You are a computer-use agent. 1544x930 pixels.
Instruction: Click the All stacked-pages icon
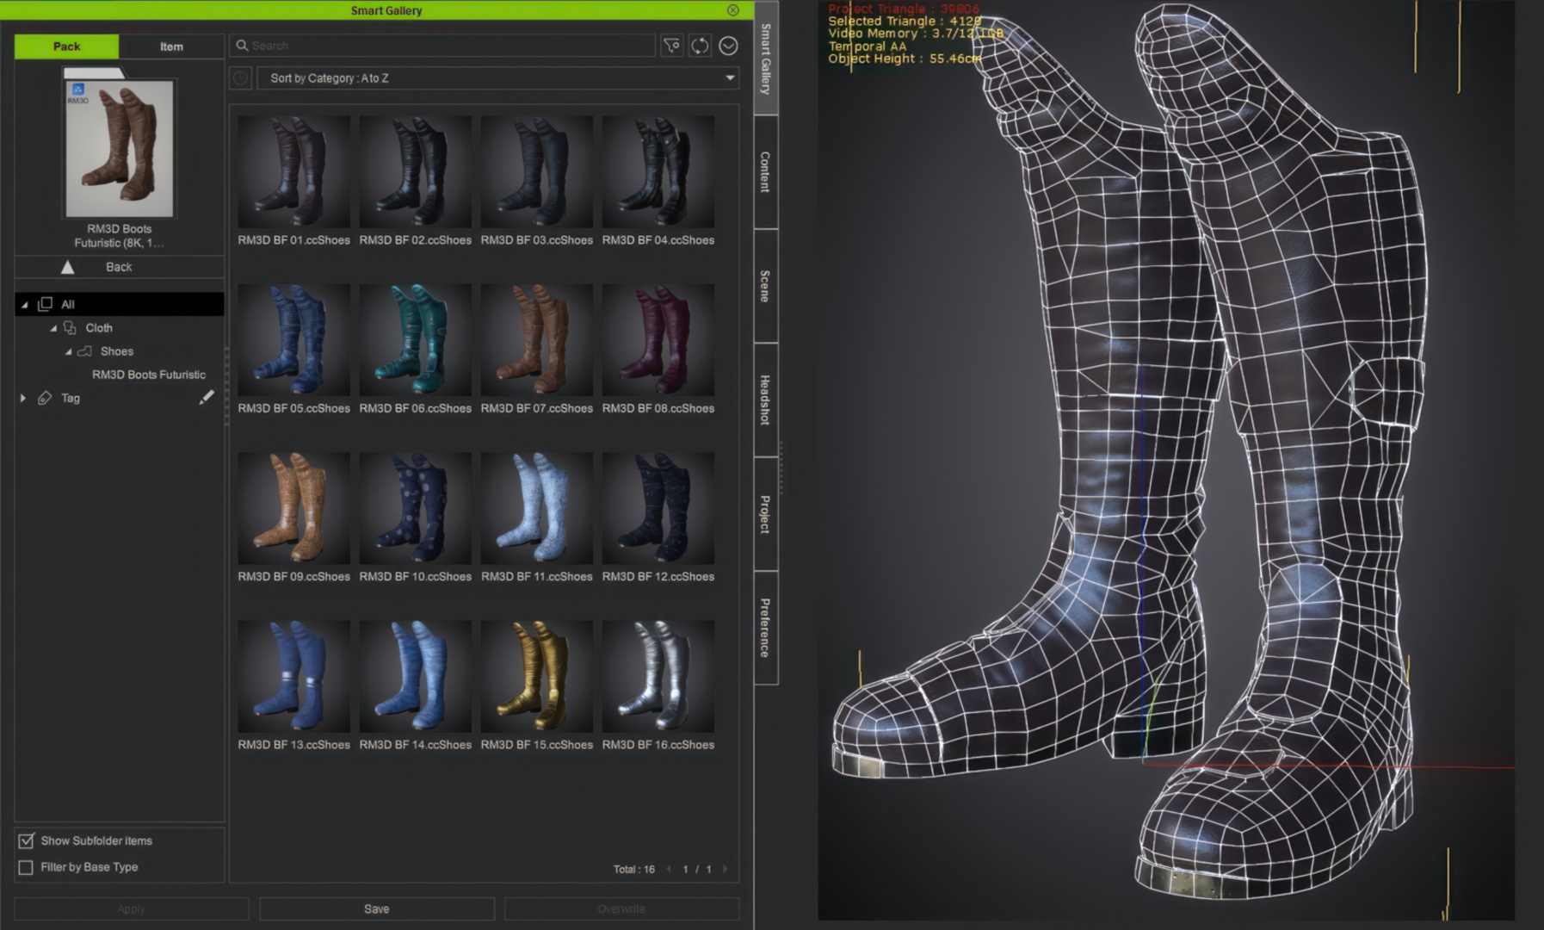coord(45,304)
